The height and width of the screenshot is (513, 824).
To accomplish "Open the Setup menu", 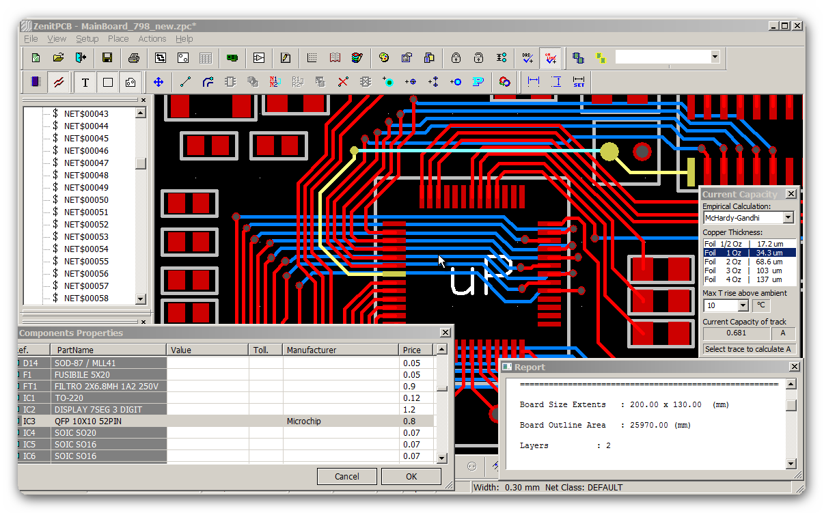I will click(87, 39).
